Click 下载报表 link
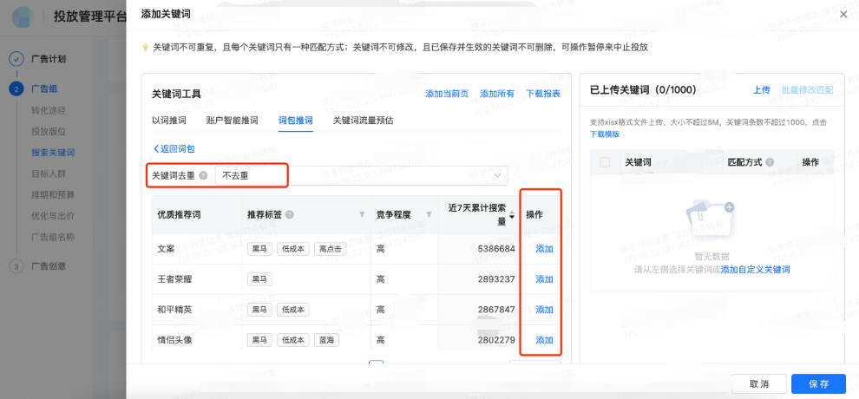This screenshot has height=399, width=859. [x=543, y=94]
